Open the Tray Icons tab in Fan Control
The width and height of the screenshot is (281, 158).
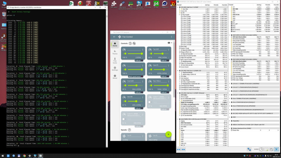click(x=115, y=60)
